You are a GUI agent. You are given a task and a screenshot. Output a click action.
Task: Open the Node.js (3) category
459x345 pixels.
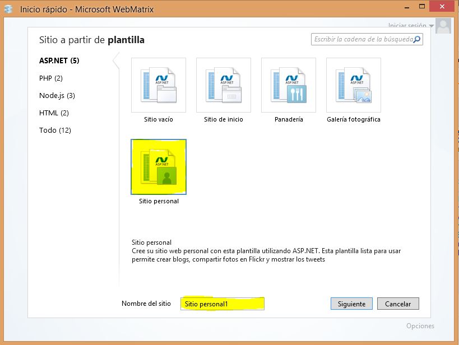[57, 95]
